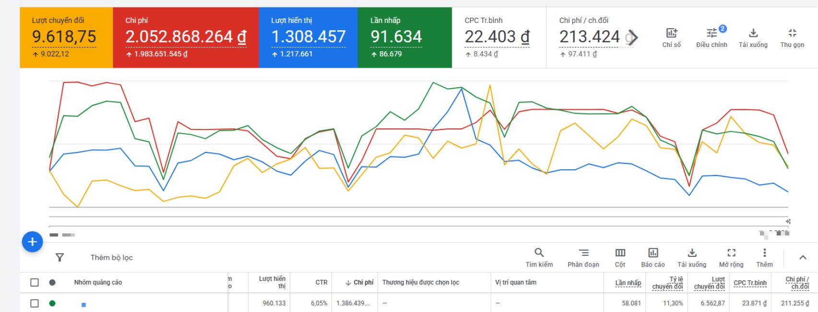Click cell value 11,30%
This screenshot has width=818, height=312.
(673, 303)
